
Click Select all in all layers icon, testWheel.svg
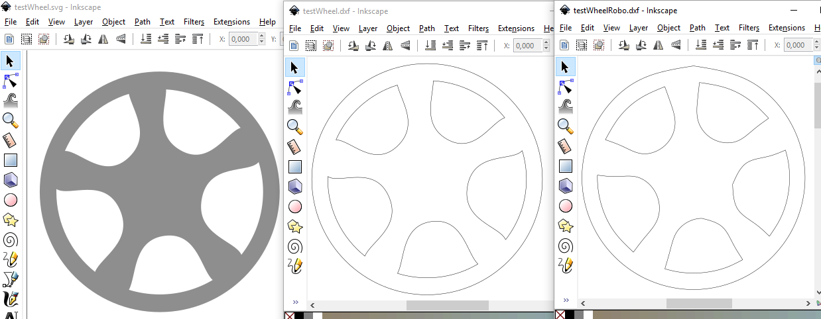pos(27,39)
